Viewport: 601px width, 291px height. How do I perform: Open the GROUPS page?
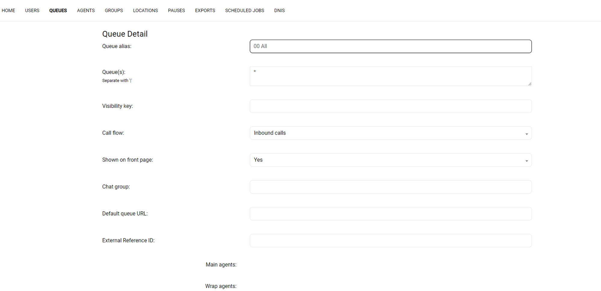tap(114, 11)
